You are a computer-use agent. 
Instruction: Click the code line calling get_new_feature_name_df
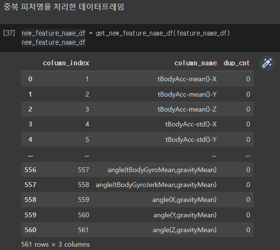[126, 33]
